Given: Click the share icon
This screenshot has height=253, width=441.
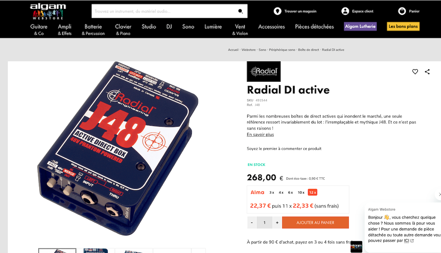Looking at the screenshot, I should point(427,72).
